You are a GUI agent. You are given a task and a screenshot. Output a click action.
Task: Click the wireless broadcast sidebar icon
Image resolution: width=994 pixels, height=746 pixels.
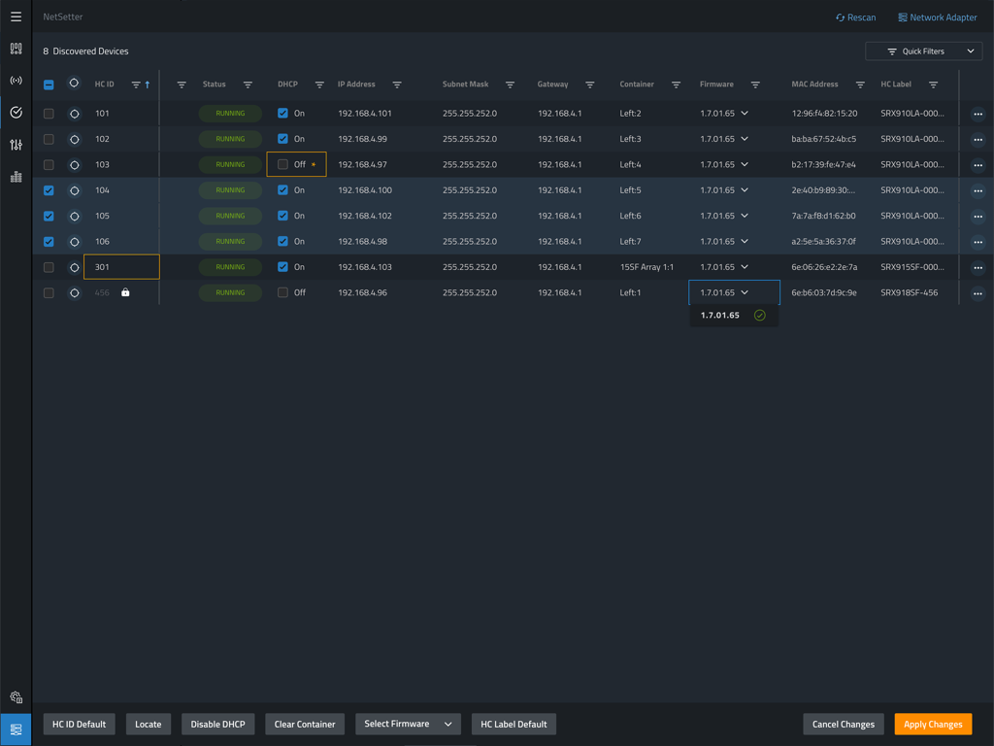point(15,80)
